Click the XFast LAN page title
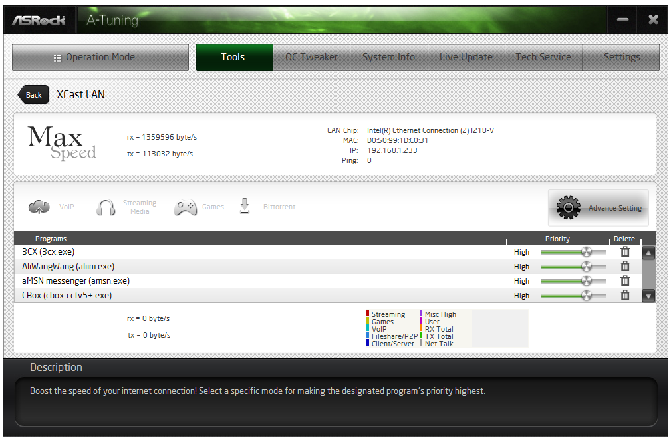Screen dimensions: 671x440 (80, 94)
